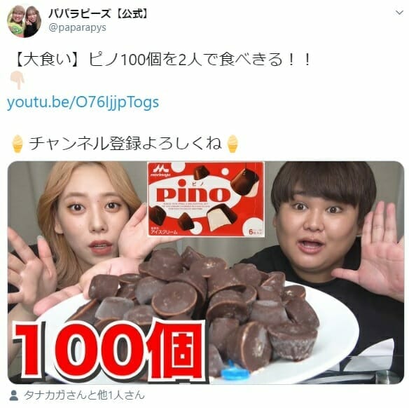Open the tweet options chevron menu

tap(399, 13)
